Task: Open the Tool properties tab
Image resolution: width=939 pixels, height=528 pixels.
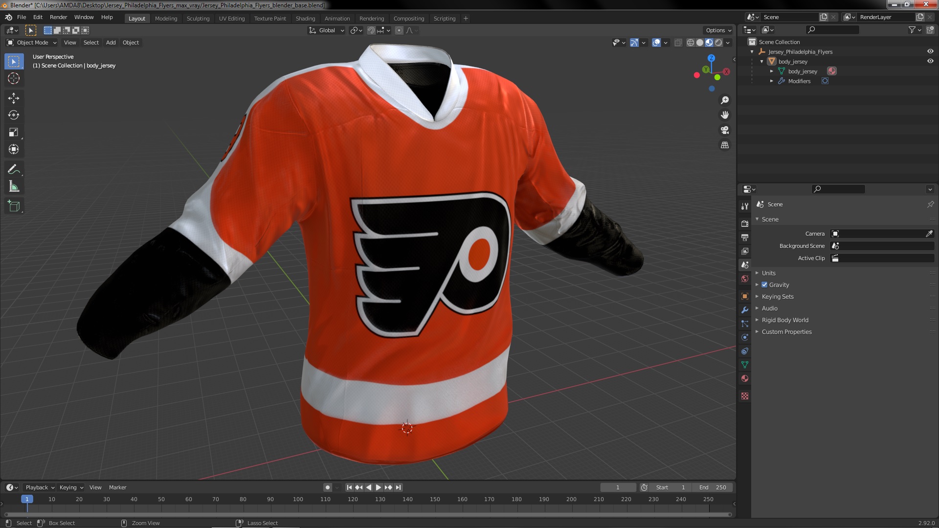Action: [745, 206]
